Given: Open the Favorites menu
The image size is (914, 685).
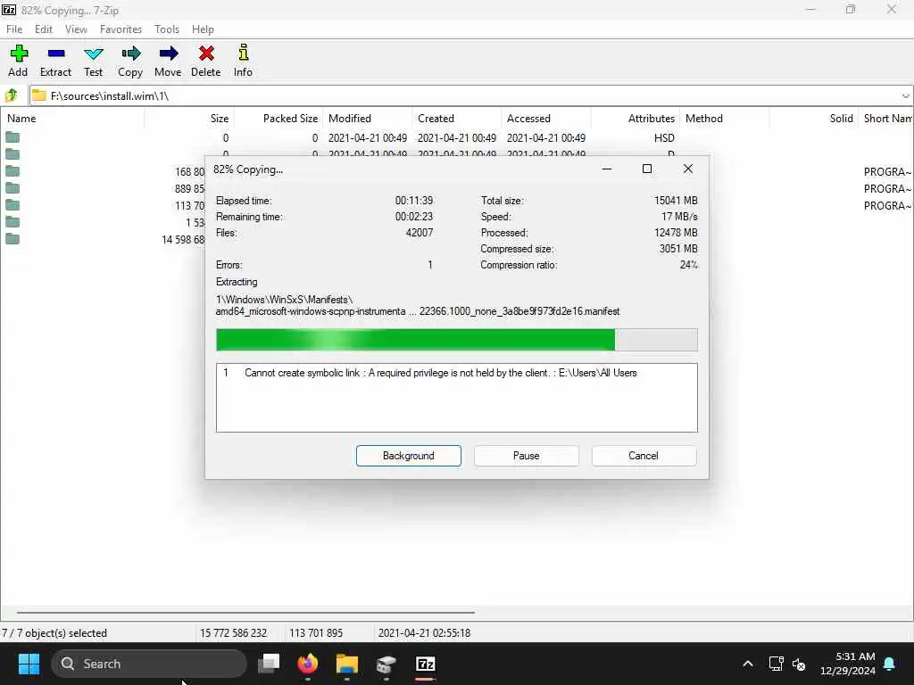Looking at the screenshot, I should pyautogui.click(x=120, y=29).
